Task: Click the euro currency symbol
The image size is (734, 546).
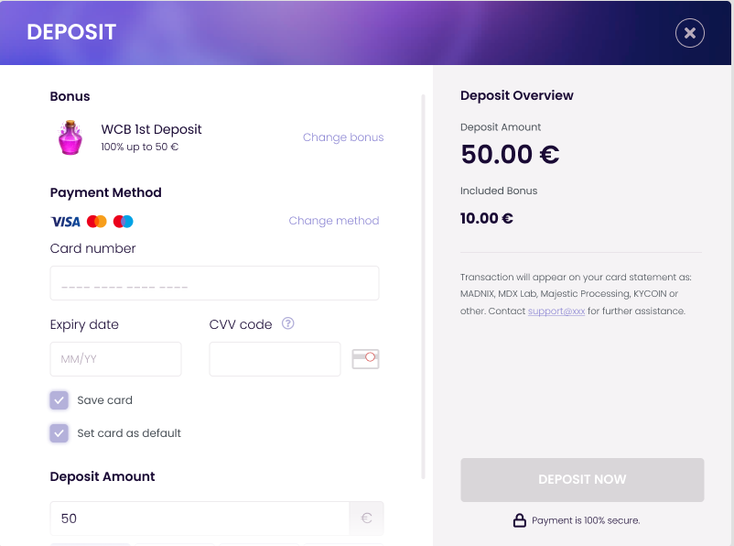Action: [366, 519]
